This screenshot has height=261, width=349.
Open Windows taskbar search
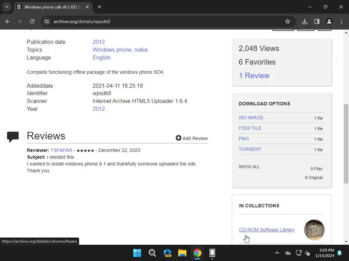pyautogui.click(x=152, y=253)
